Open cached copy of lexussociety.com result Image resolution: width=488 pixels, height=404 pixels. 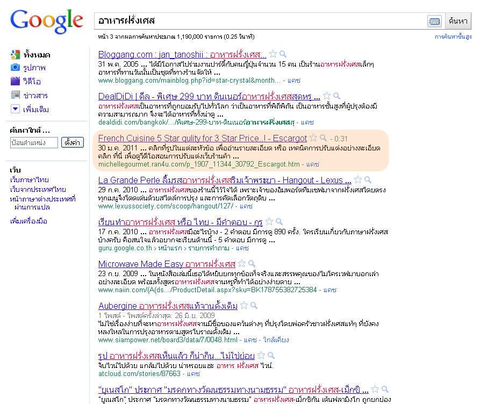pyautogui.click(x=246, y=206)
